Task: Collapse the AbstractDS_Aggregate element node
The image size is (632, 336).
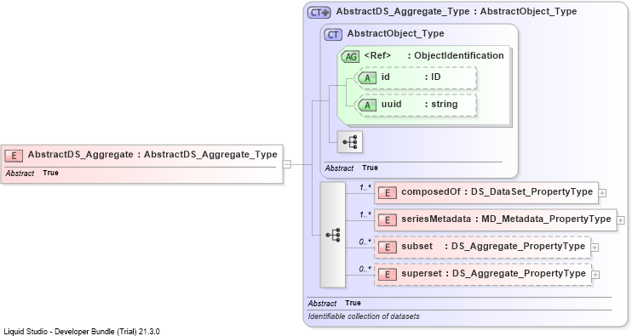Action: pyautogui.click(x=287, y=164)
